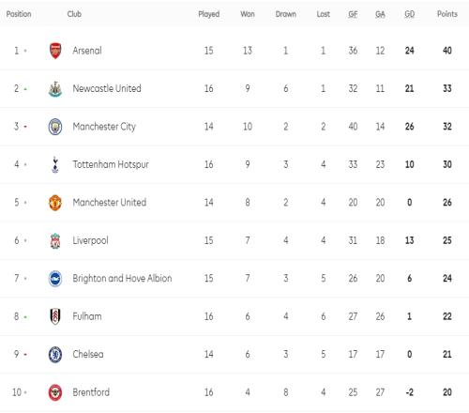Expand Newcastle United position movement indicator
The height and width of the screenshot is (413, 469).
(25, 89)
